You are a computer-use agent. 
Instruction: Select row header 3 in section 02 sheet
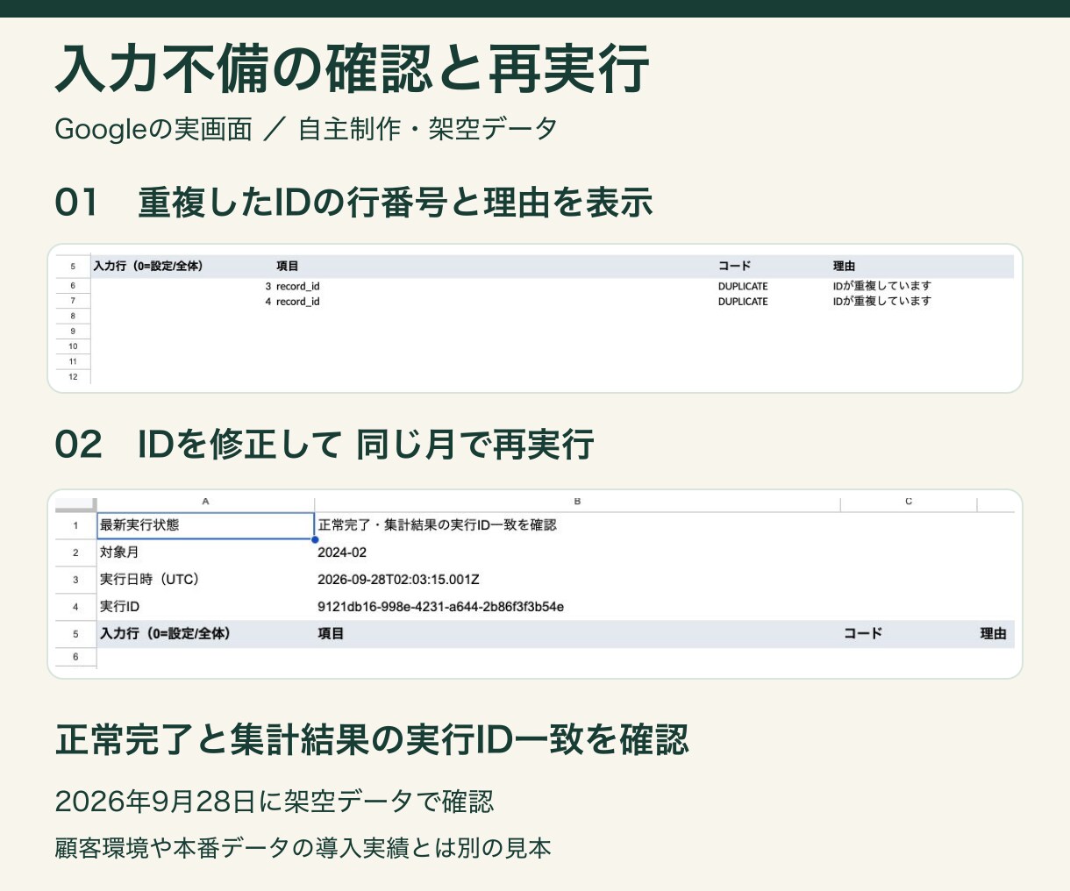pos(75,580)
